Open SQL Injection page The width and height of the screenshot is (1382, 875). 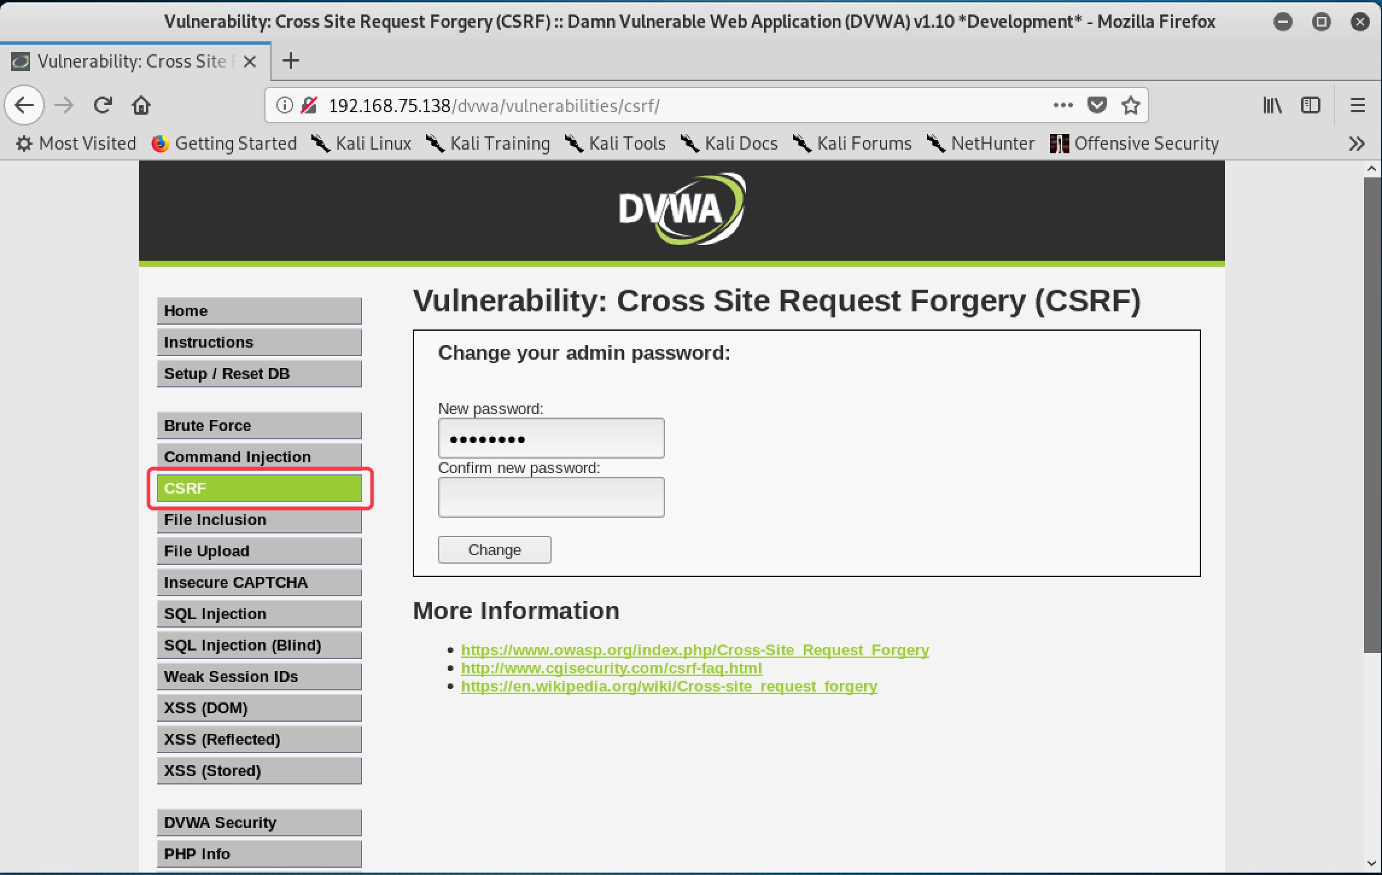coord(260,614)
